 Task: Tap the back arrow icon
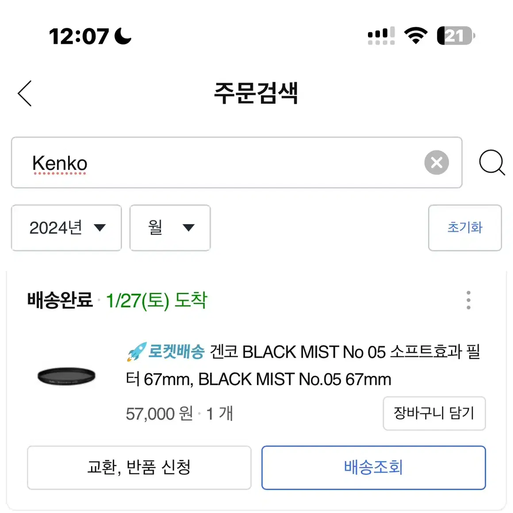point(24,93)
